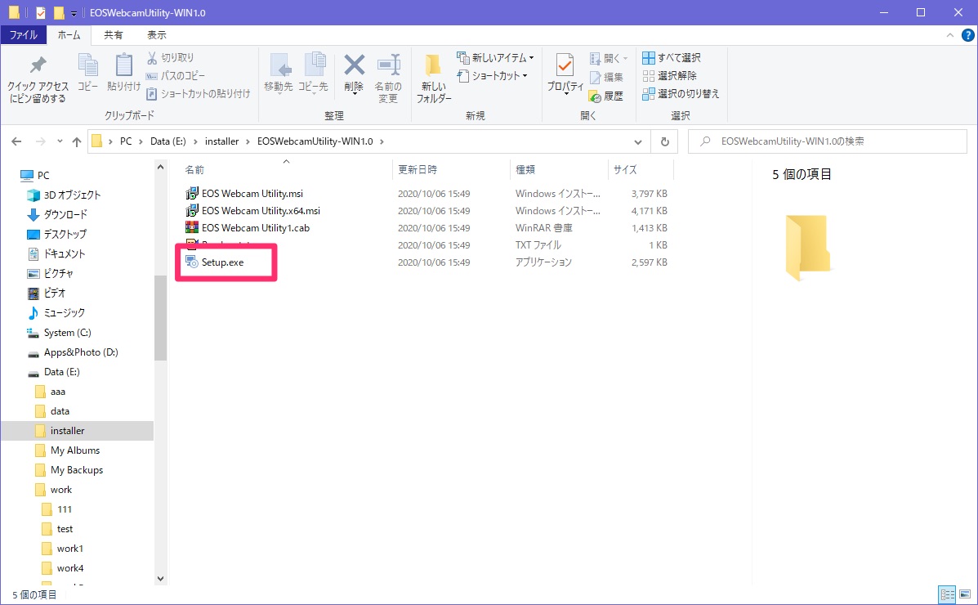Image resolution: width=978 pixels, height=605 pixels.
Task: Switch to Share (共有) tab
Action: click(114, 35)
